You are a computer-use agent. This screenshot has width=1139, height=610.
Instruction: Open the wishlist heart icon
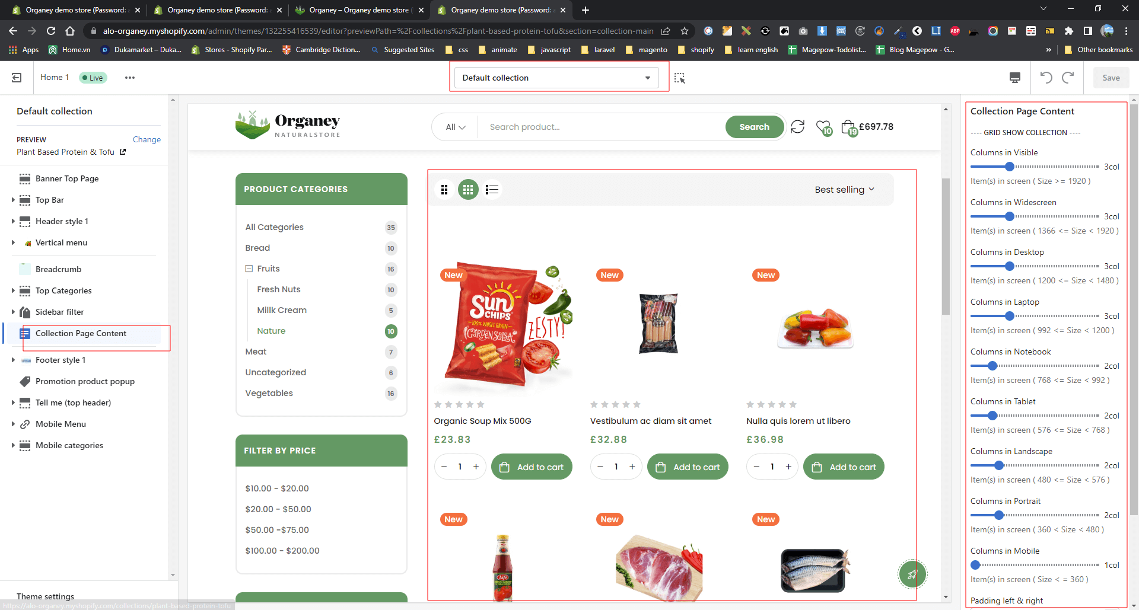(823, 127)
